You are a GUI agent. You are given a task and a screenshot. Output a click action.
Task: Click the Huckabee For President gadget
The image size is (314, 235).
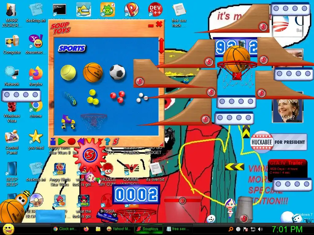pos(278,142)
